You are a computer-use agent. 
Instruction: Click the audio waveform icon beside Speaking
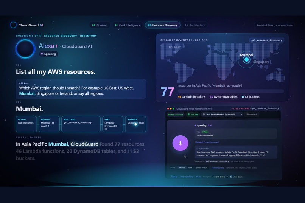click(210, 126)
